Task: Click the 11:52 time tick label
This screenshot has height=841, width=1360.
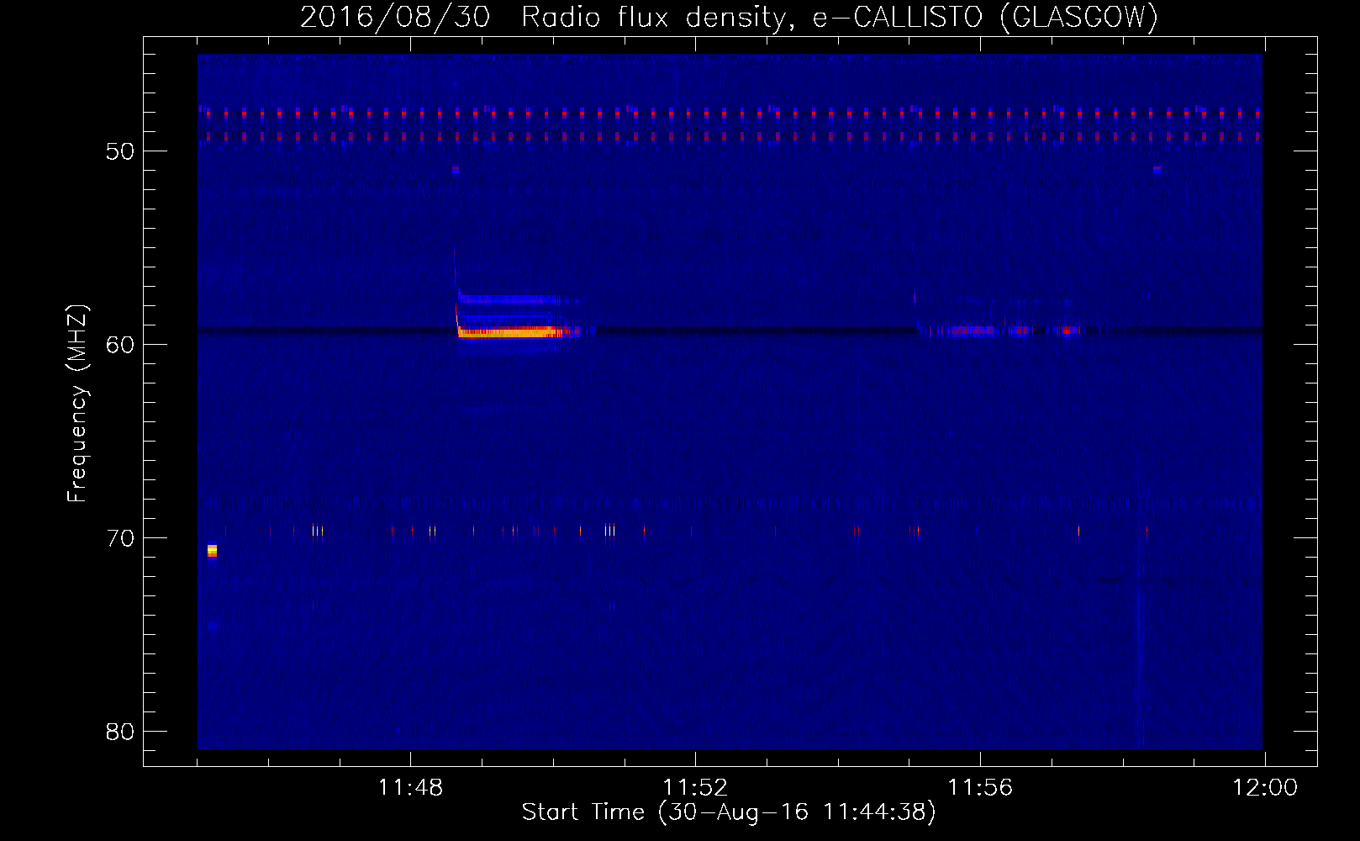Action: (695, 788)
